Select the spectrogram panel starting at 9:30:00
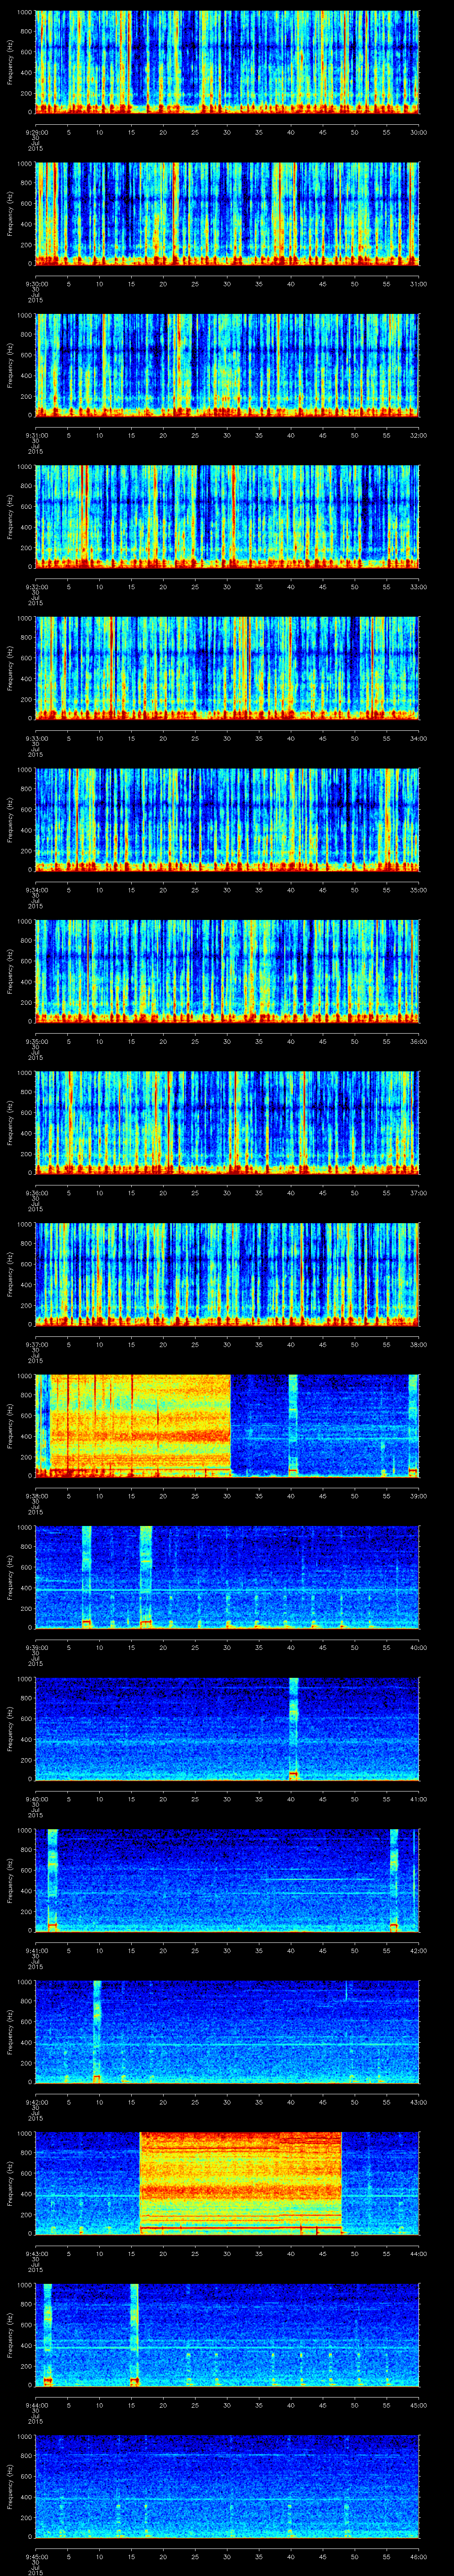 pyautogui.click(x=227, y=213)
